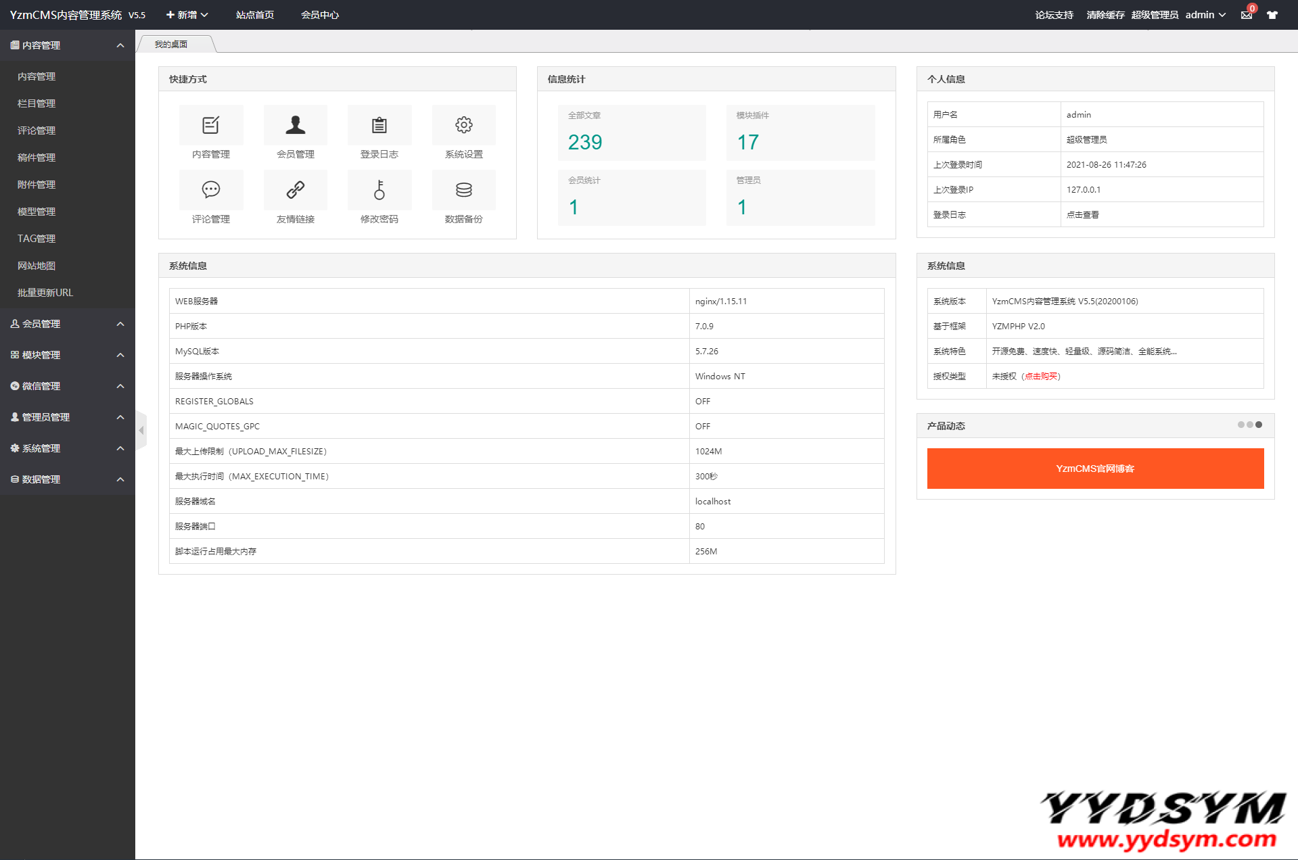The width and height of the screenshot is (1298, 860).
Task: Open the 修改密码 key icon
Action: pos(379,190)
